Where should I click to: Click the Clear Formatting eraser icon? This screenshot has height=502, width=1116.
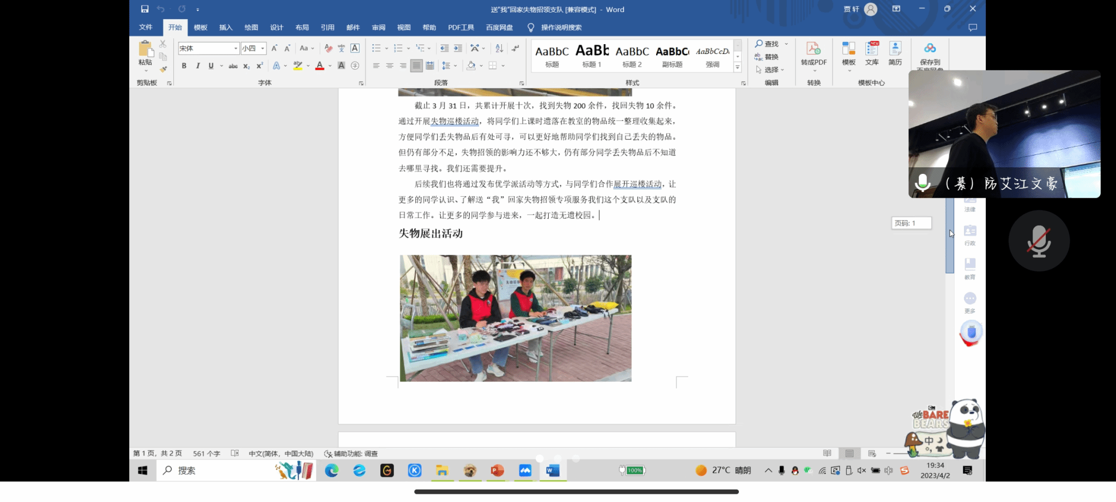point(328,49)
